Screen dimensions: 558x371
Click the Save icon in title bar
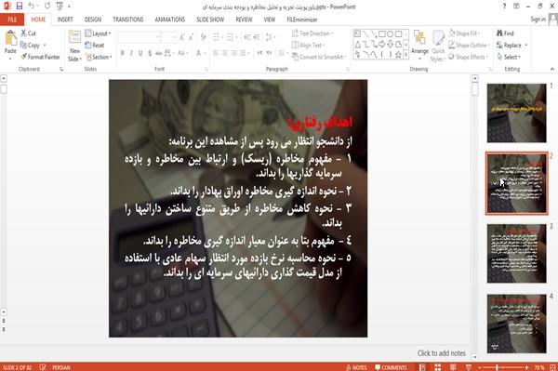pos(20,7)
